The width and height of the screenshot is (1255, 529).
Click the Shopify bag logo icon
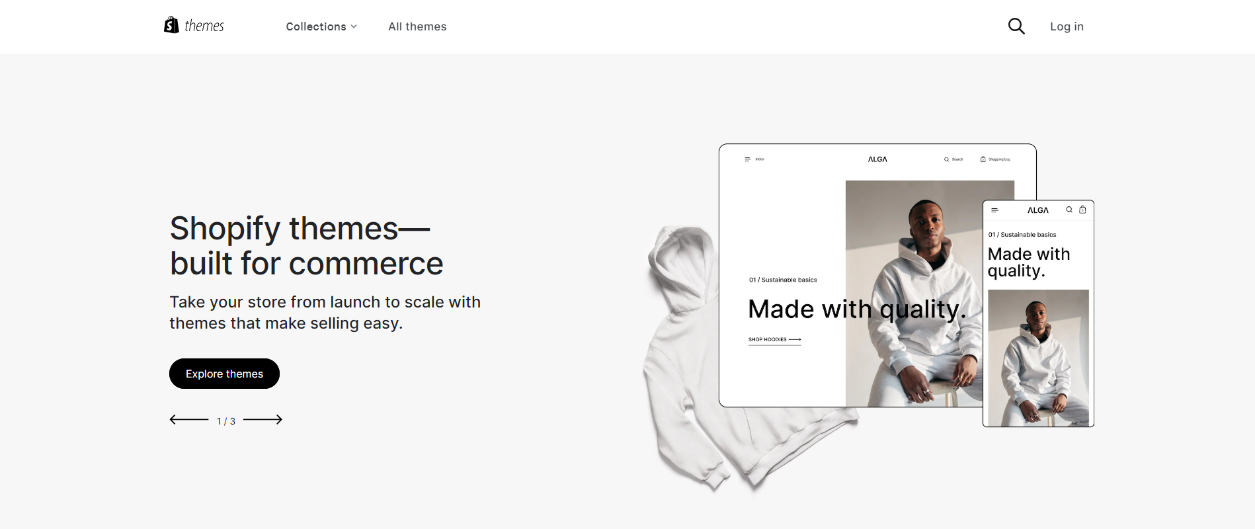171,25
